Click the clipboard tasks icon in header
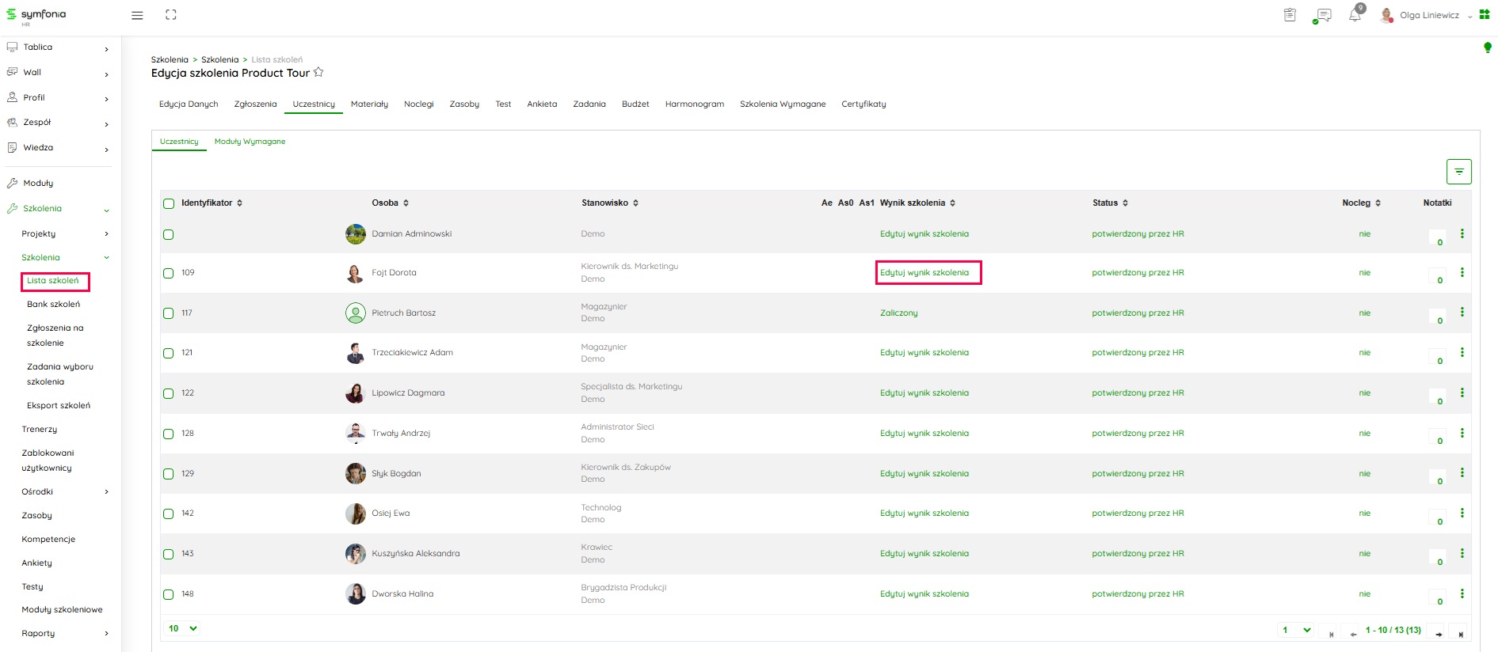1498x652 pixels. click(x=1290, y=15)
